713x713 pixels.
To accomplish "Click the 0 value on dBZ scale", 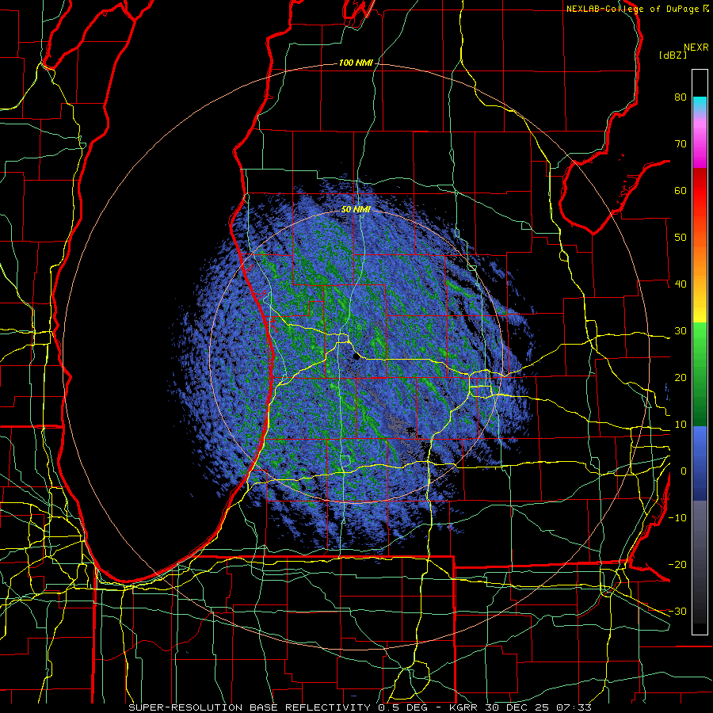I will click(684, 471).
